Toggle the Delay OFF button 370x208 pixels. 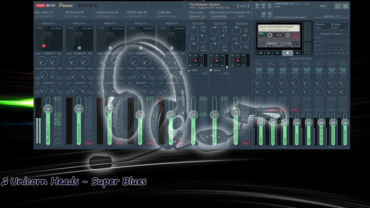pos(340,26)
